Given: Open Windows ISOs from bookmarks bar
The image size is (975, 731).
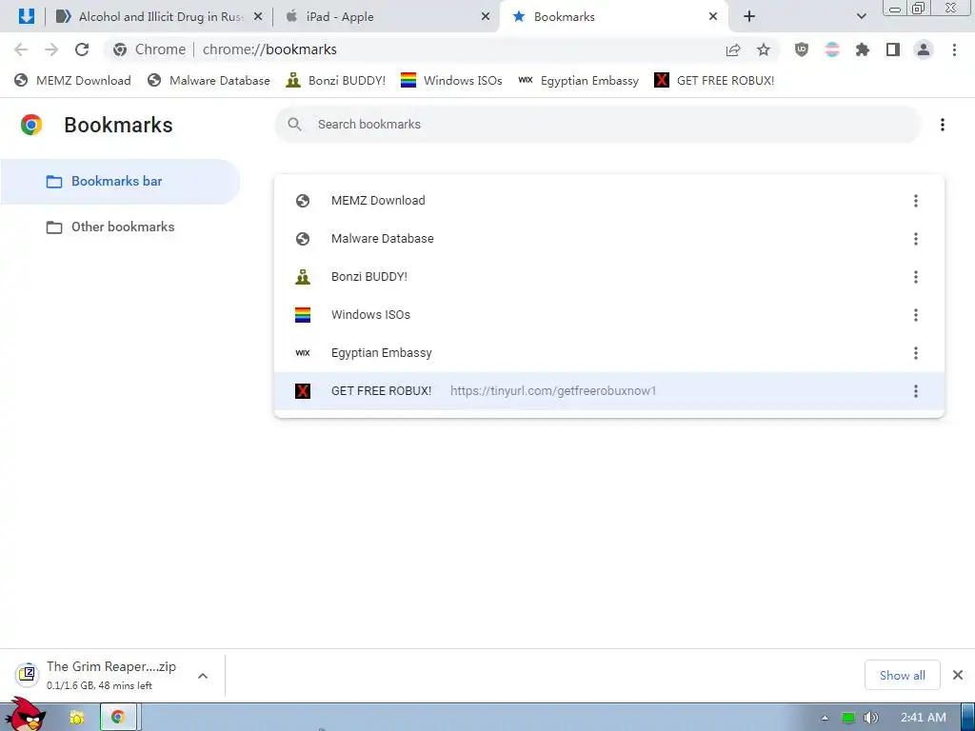Looking at the screenshot, I should point(451,81).
